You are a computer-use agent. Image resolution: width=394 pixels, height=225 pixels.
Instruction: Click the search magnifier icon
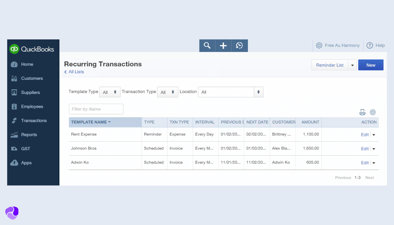point(207,46)
